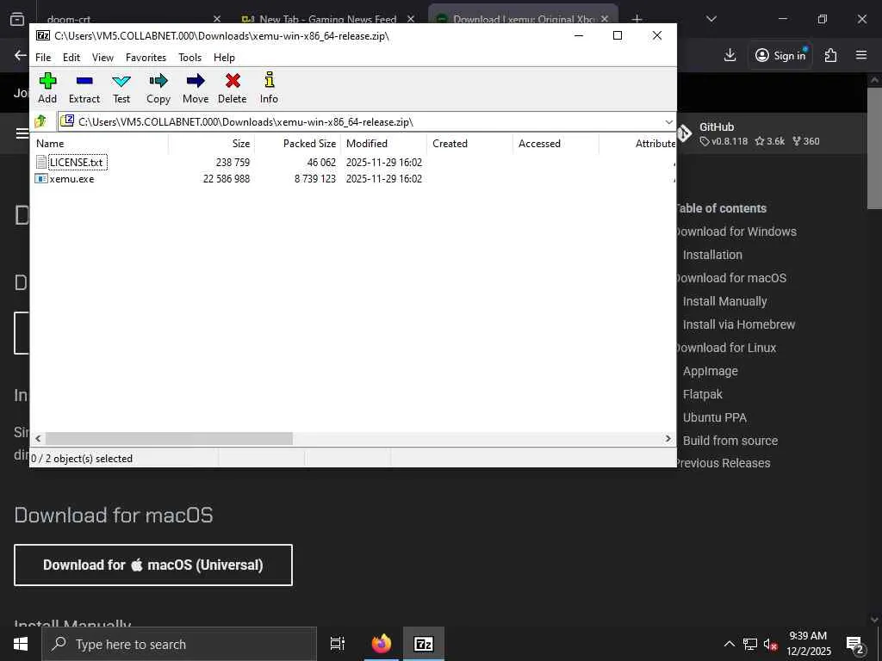Switch to Firefox from the taskbar
This screenshot has width=882, height=661.
pos(382,644)
